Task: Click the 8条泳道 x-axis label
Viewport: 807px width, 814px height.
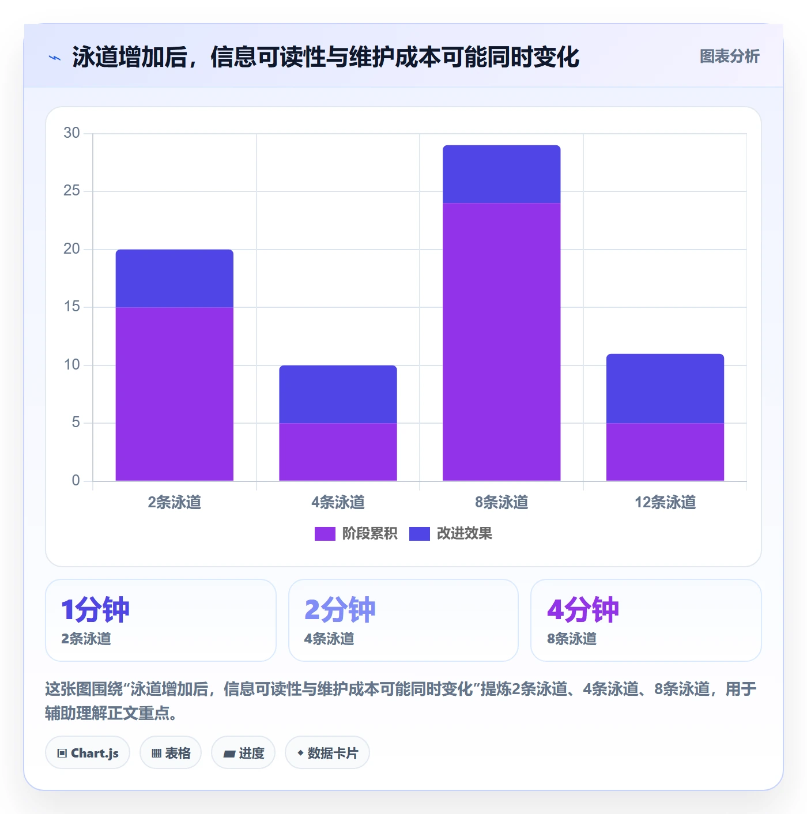Action: click(501, 502)
